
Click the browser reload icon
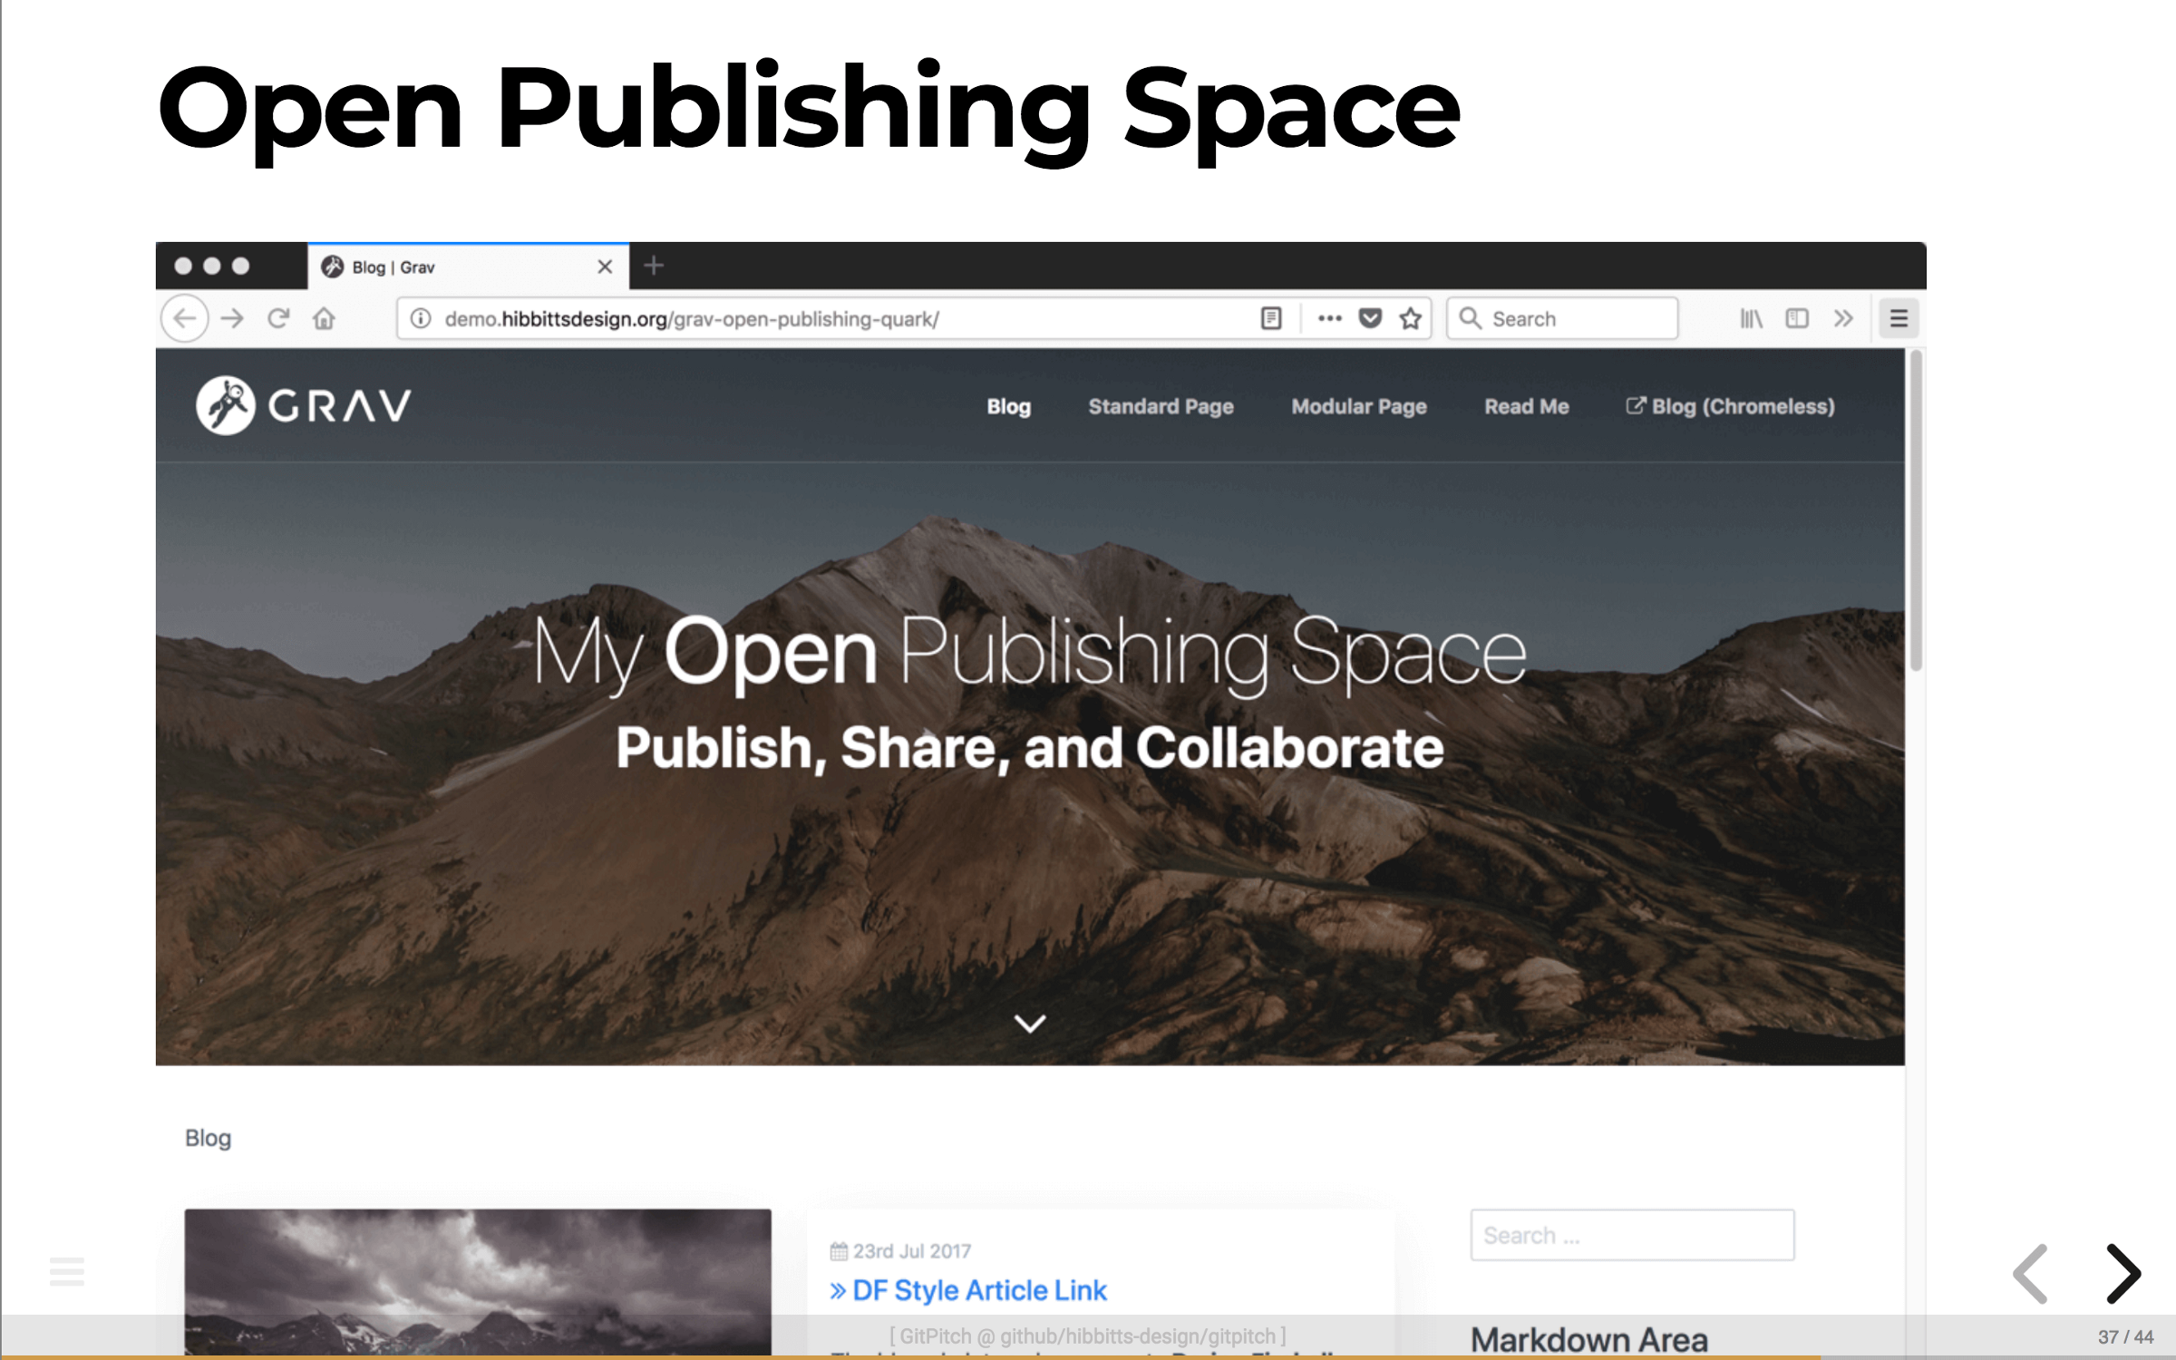point(278,318)
